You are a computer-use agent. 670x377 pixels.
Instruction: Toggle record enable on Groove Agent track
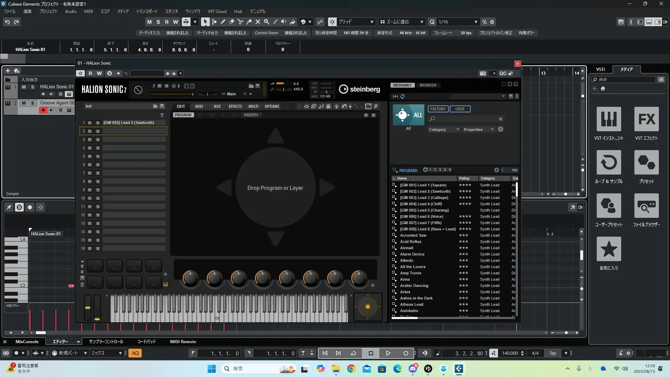click(43, 110)
